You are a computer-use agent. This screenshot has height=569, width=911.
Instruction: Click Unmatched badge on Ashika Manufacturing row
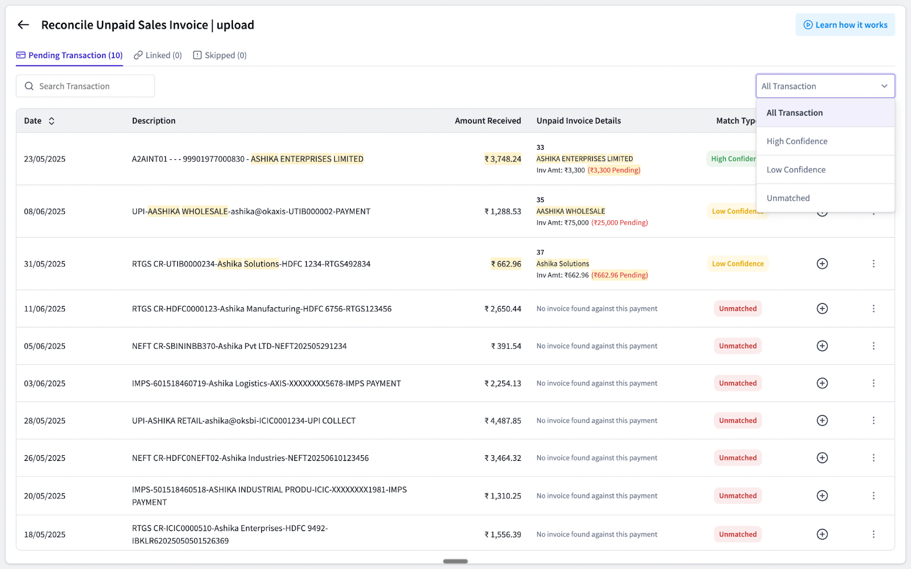click(x=737, y=308)
